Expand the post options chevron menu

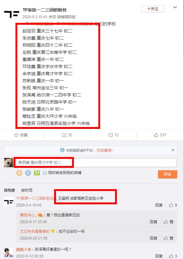point(175,7)
